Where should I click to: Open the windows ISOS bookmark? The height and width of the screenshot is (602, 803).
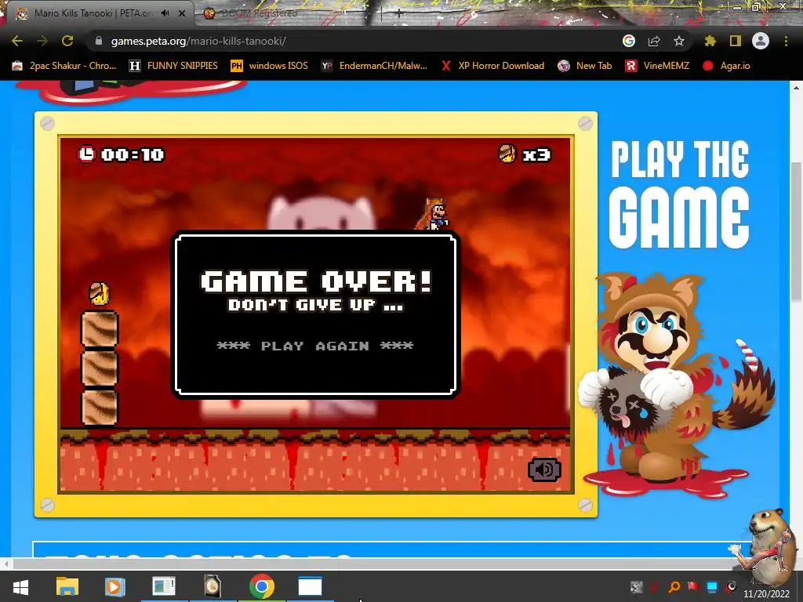click(270, 66)
